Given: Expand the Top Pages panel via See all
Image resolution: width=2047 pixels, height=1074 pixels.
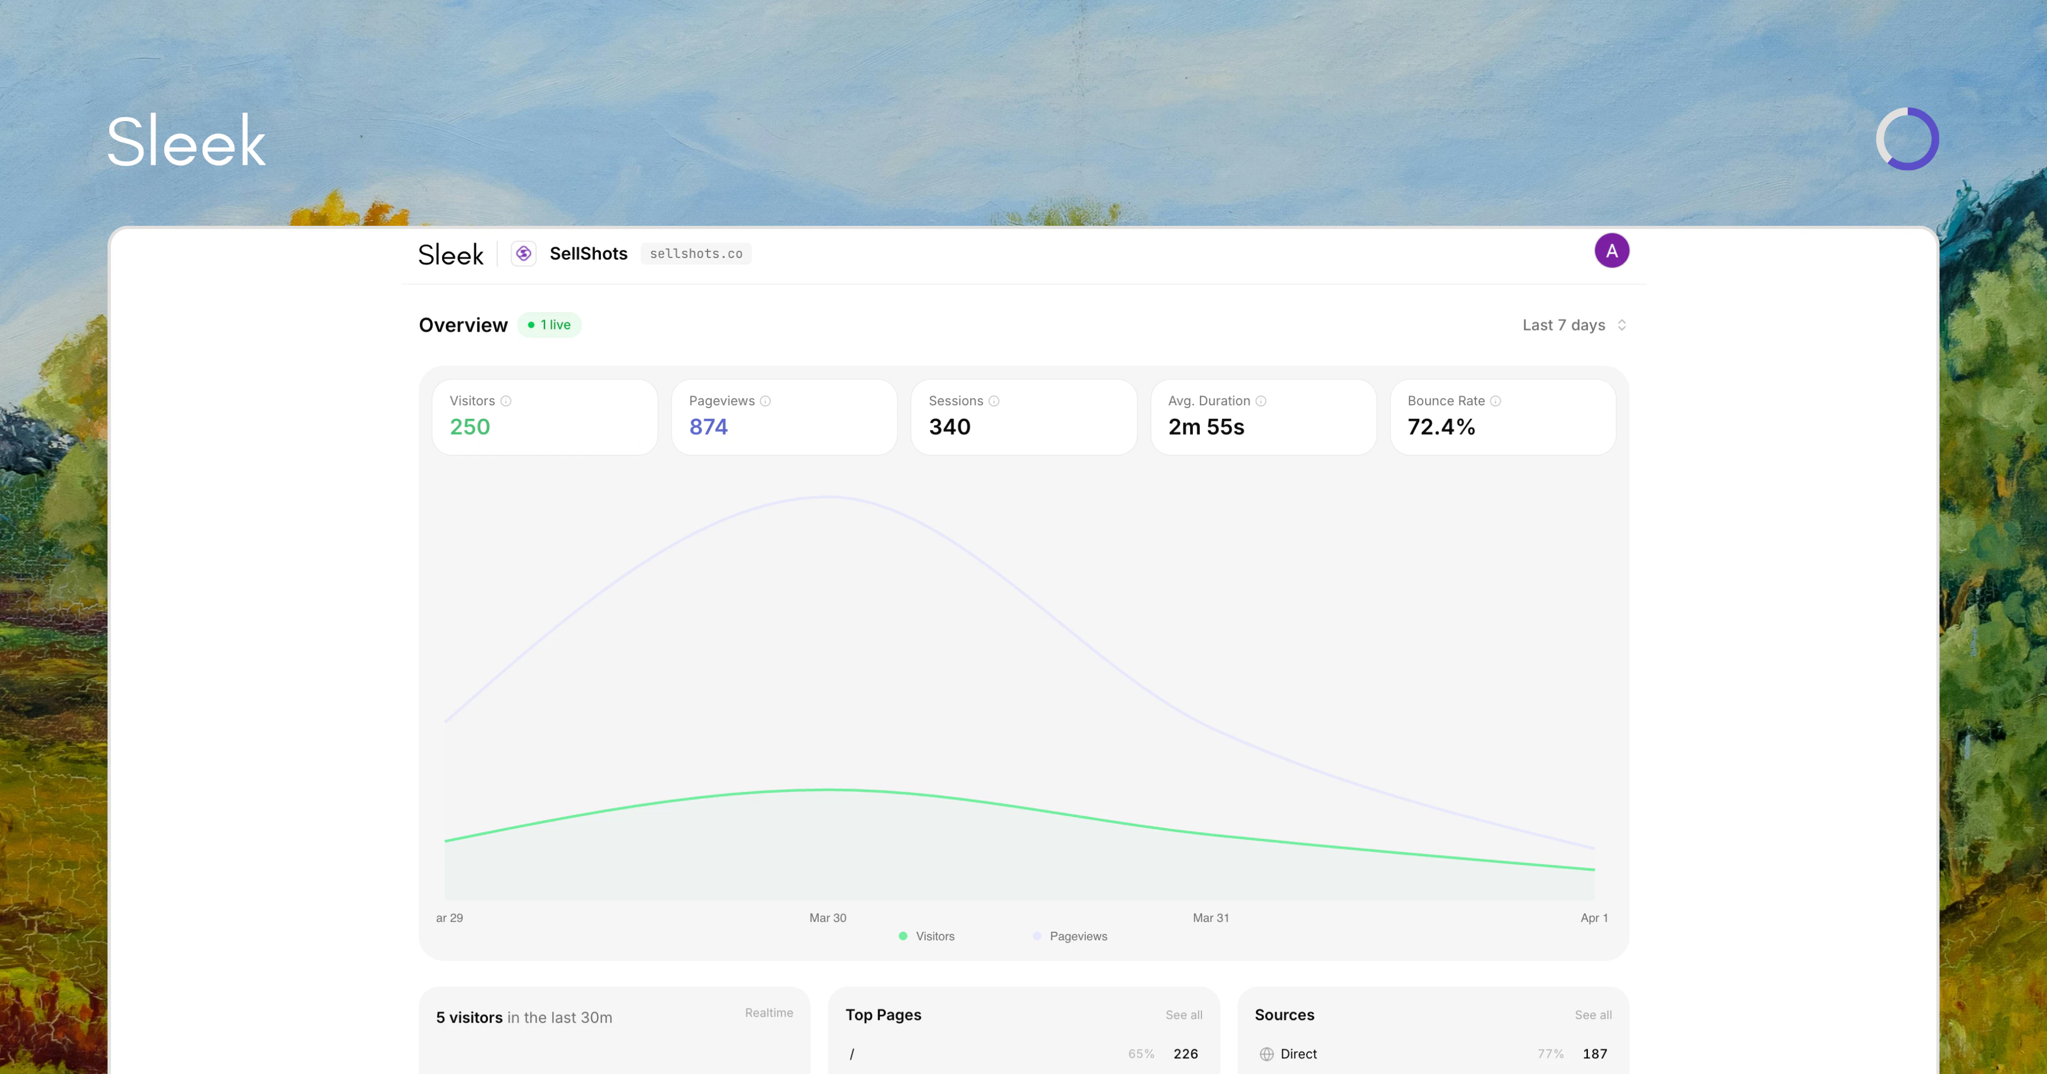Looking at the screenshot, I should click(1184, 1015).
